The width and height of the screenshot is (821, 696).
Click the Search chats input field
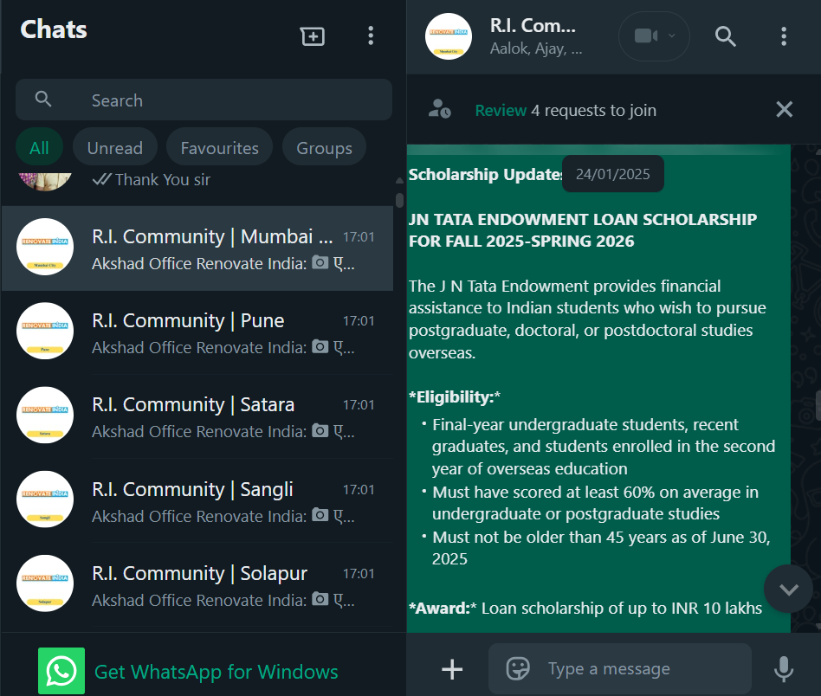click(204, 100)
